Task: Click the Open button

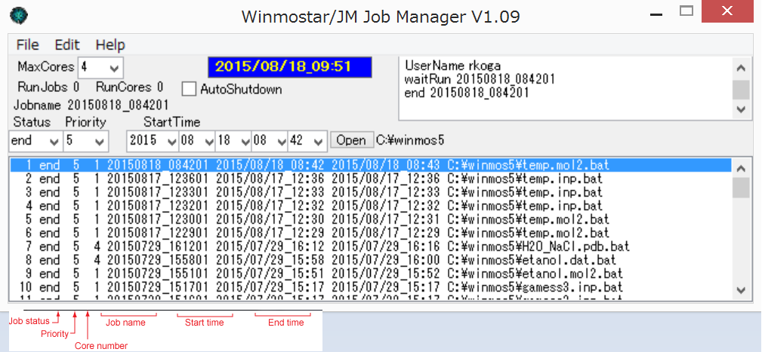Action: click(351, 141)
